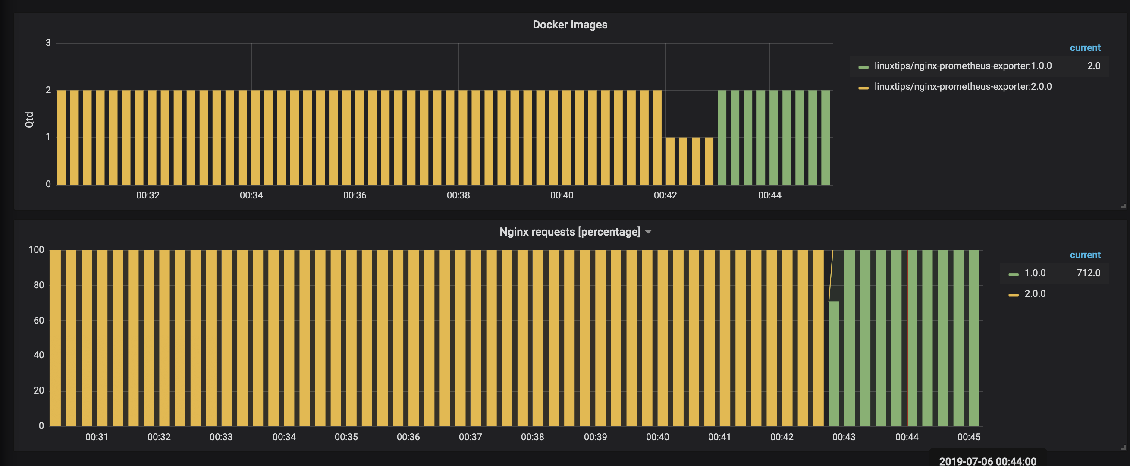Screen dimensions: 1130x466
Task: Click the 712.0 current value in the Nginx legend
Action: tap(1088, 273)
